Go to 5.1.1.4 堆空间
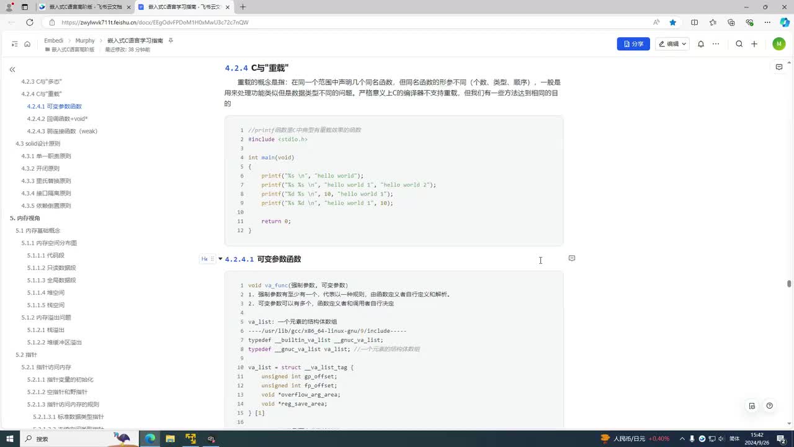Image resolution: width=794 pixels, height=447 pixels. (46, 292)
